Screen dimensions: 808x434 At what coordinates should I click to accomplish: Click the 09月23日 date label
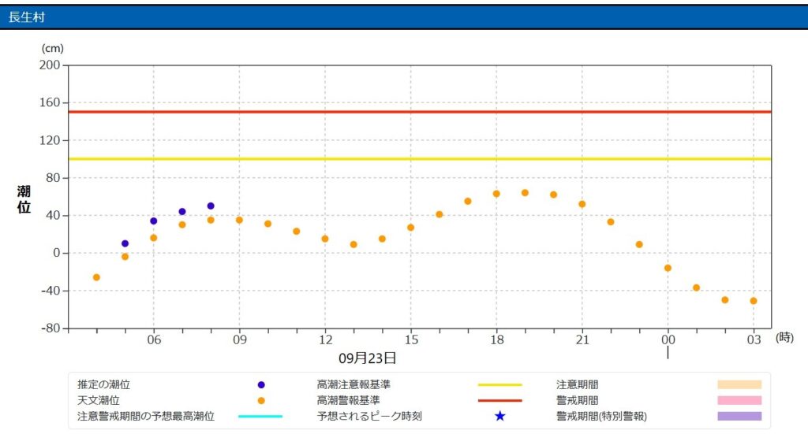pos(368,358)
